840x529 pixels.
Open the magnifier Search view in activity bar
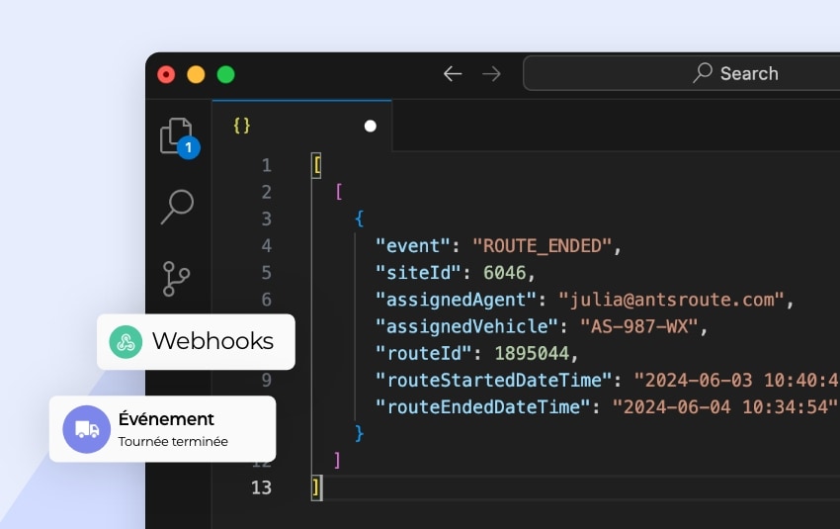tap(177, 207)
